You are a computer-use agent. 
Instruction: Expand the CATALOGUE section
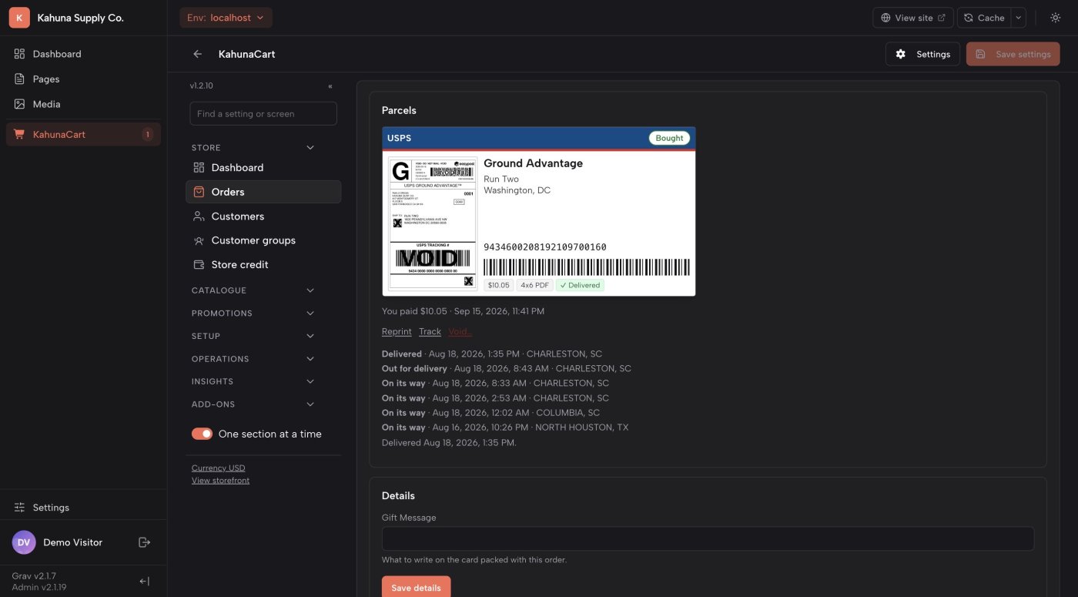(253, 290)
